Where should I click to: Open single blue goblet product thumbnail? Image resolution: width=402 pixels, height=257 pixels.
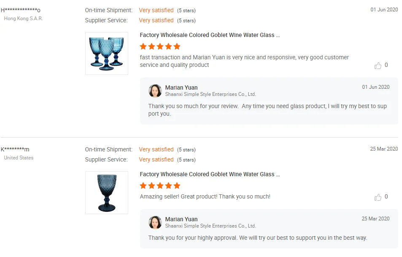tap(107, 193)
